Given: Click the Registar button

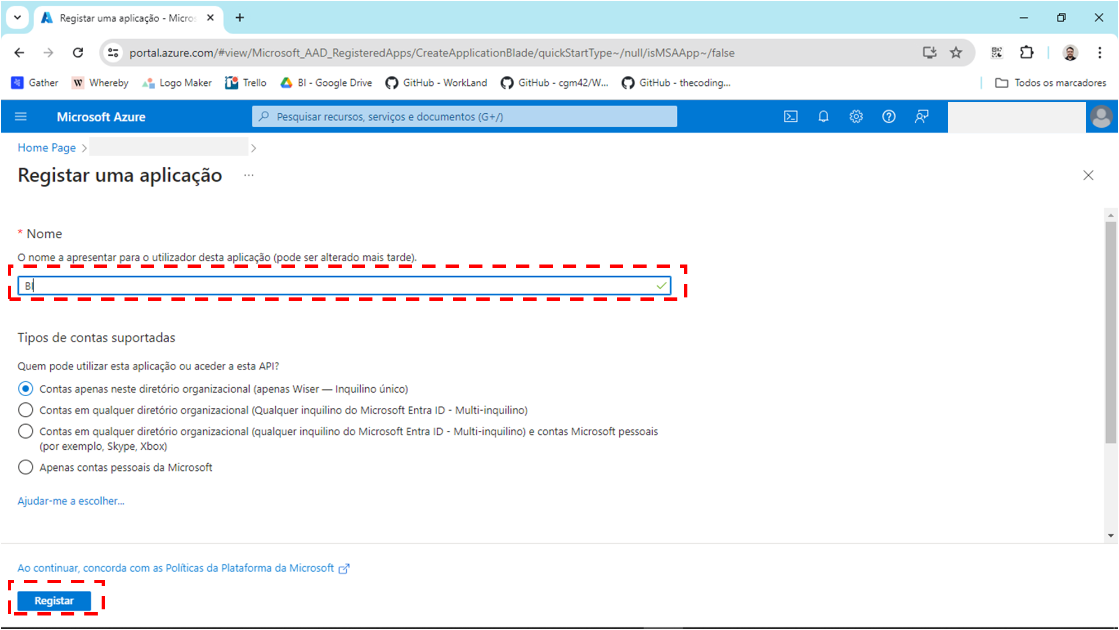Looking at the screenshot, I should click(x=54, y=600).
